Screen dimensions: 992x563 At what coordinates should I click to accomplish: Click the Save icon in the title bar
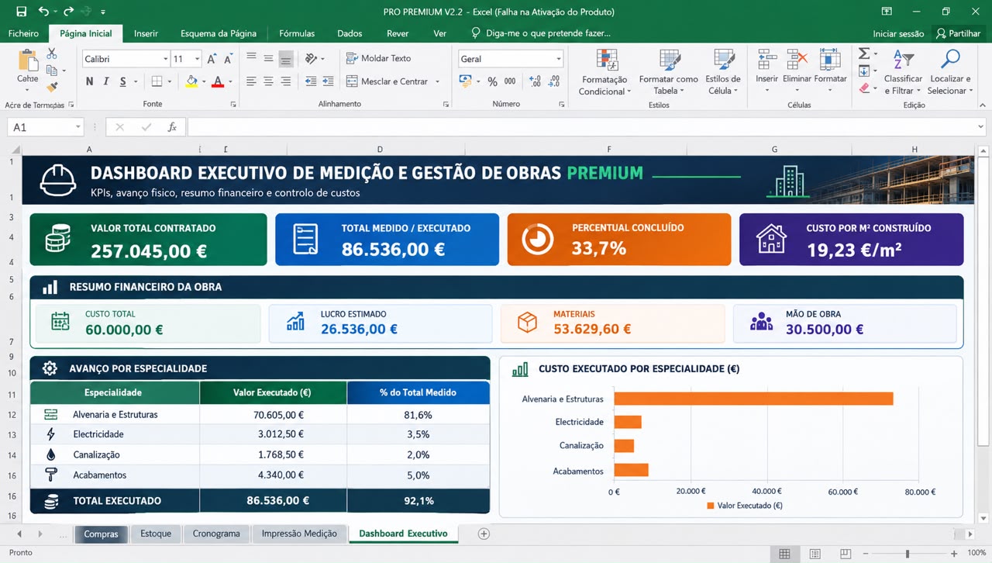pyautogui.click(x=21, y=12)
